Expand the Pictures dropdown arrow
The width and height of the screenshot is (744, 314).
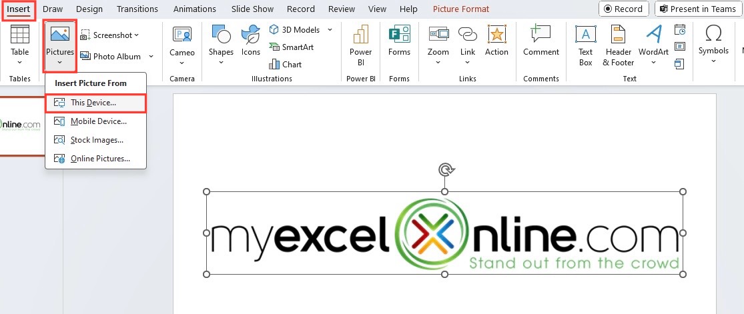(60, 62)
